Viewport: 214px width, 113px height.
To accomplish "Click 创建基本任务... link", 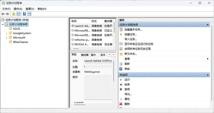I will pyautogui.click(x=133, y=30).
